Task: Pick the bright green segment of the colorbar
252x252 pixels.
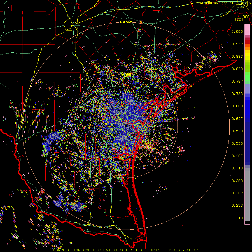Action: click(x=247, y=76)
